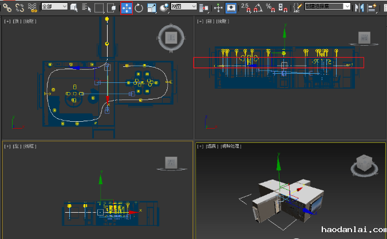387x239 pixels.
Task: Click the Front viewport's ViewCube 前 face
Action: pyautogui.click(x=364, y=38)
